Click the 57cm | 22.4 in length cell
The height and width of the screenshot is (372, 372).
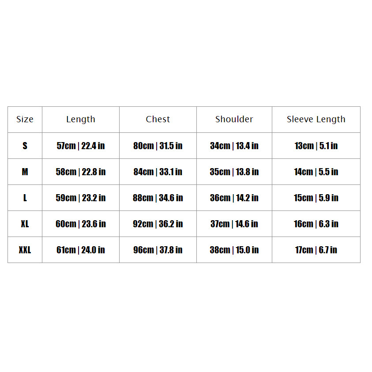[81, 146]
